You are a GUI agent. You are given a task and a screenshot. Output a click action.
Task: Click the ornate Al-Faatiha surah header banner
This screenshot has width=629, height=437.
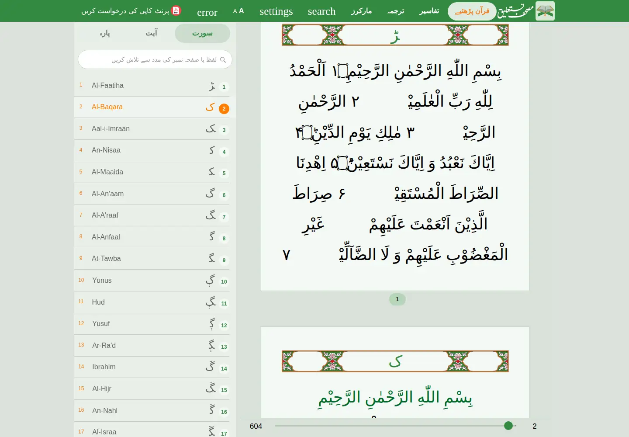coord(395,35)
